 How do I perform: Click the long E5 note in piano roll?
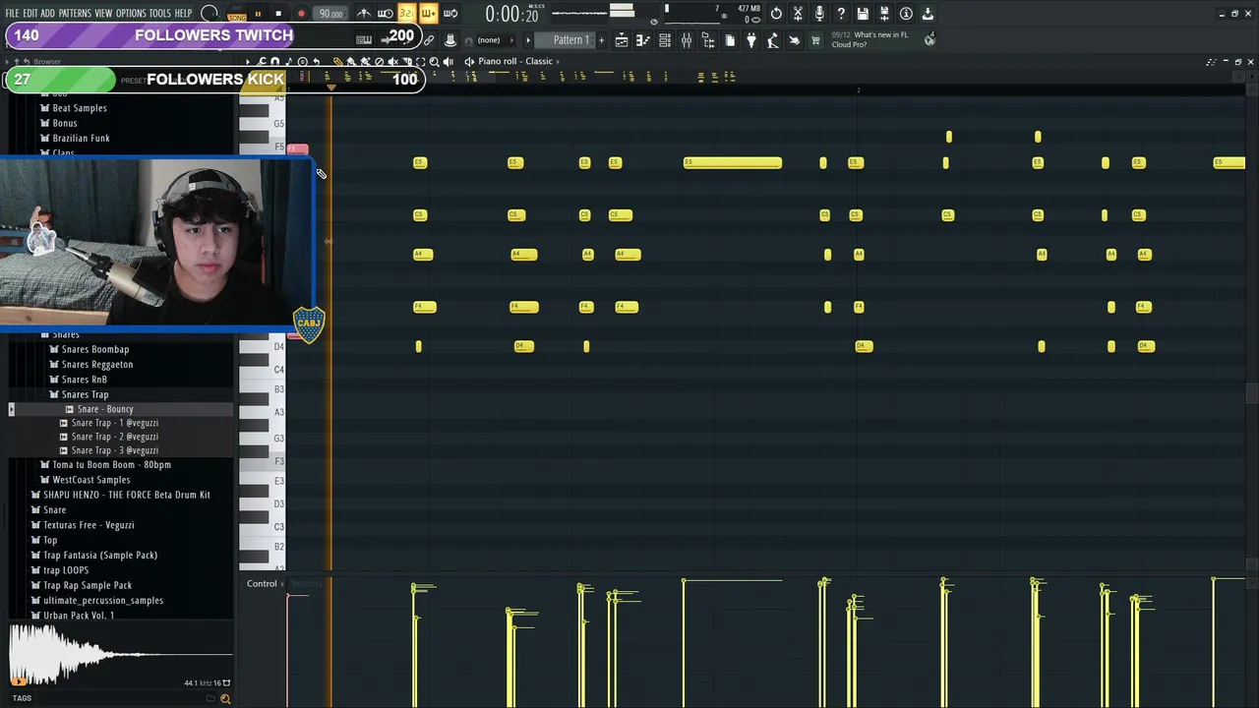click(733, 162)
